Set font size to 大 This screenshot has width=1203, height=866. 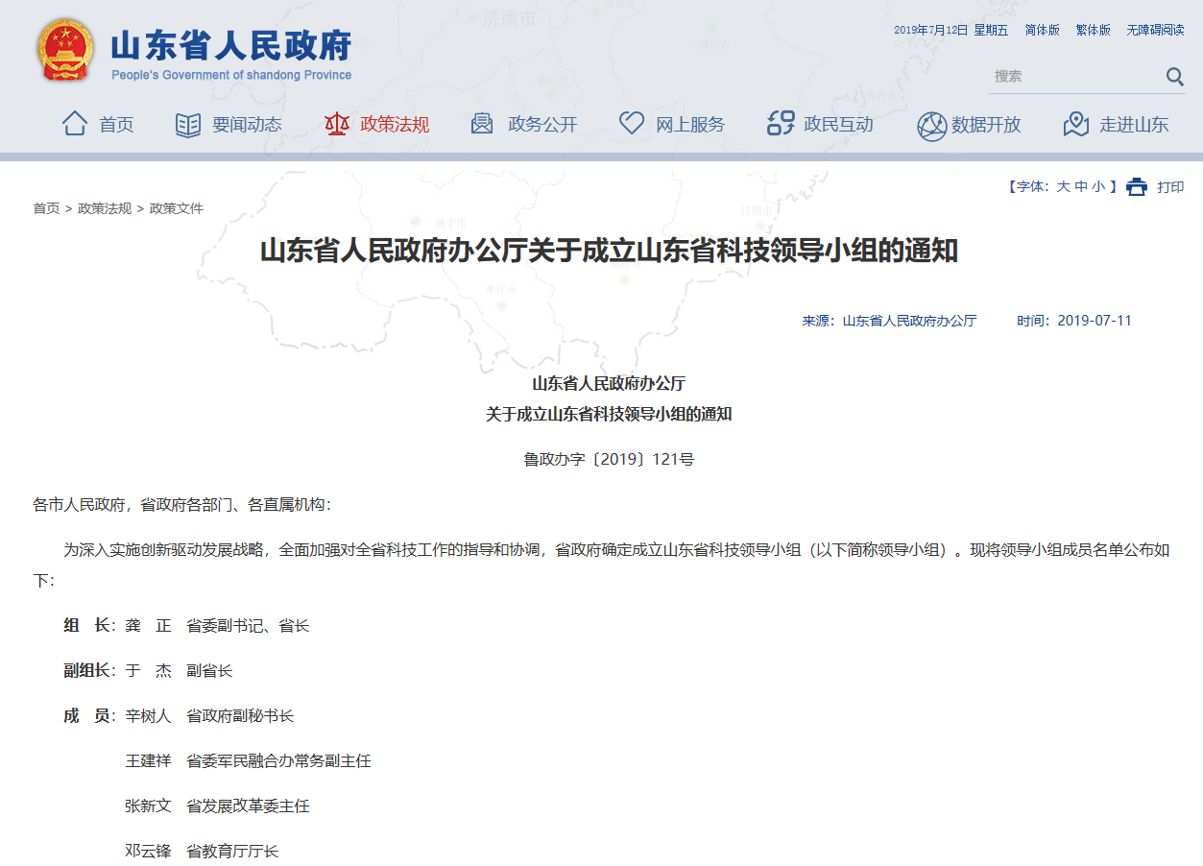pyautogui.click(x=1063, y=187)
